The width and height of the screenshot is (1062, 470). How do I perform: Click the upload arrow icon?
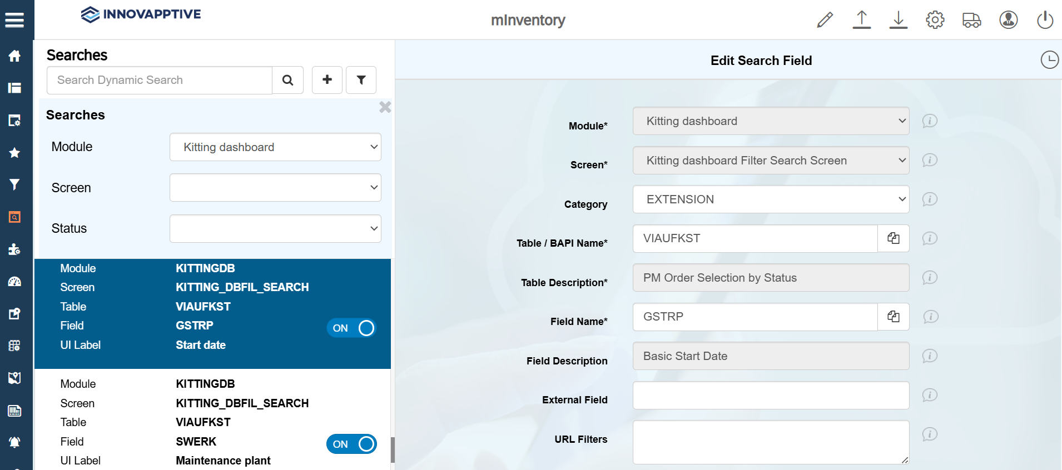(861, 20)
